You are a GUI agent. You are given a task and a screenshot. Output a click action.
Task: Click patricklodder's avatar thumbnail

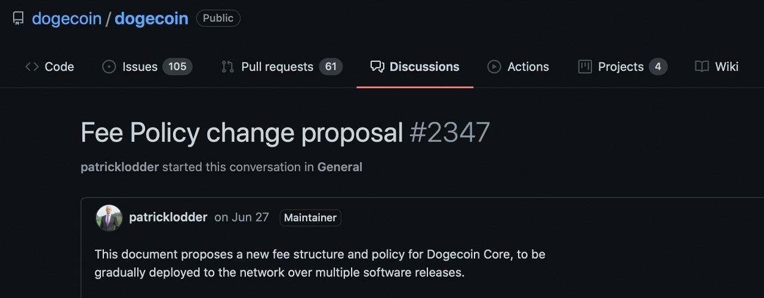[x=109, y=218]
